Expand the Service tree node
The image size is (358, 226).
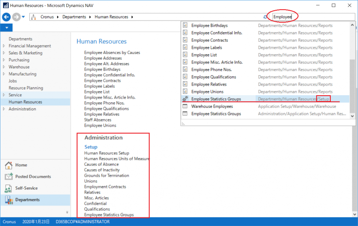[4, 95]
